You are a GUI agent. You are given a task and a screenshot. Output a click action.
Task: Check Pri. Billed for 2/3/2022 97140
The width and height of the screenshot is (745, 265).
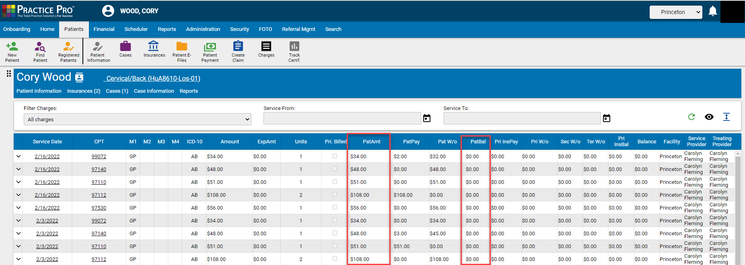(x=335, y=233)
